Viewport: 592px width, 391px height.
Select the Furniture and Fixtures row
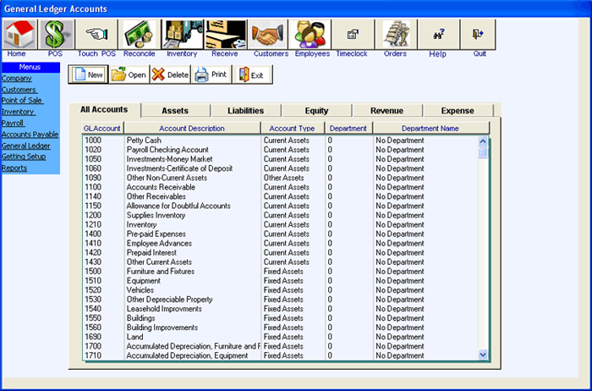point(280,271)
